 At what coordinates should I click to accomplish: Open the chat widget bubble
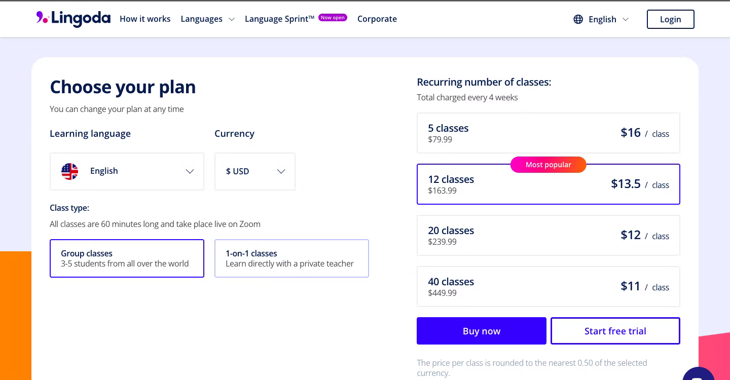(699, 375)
